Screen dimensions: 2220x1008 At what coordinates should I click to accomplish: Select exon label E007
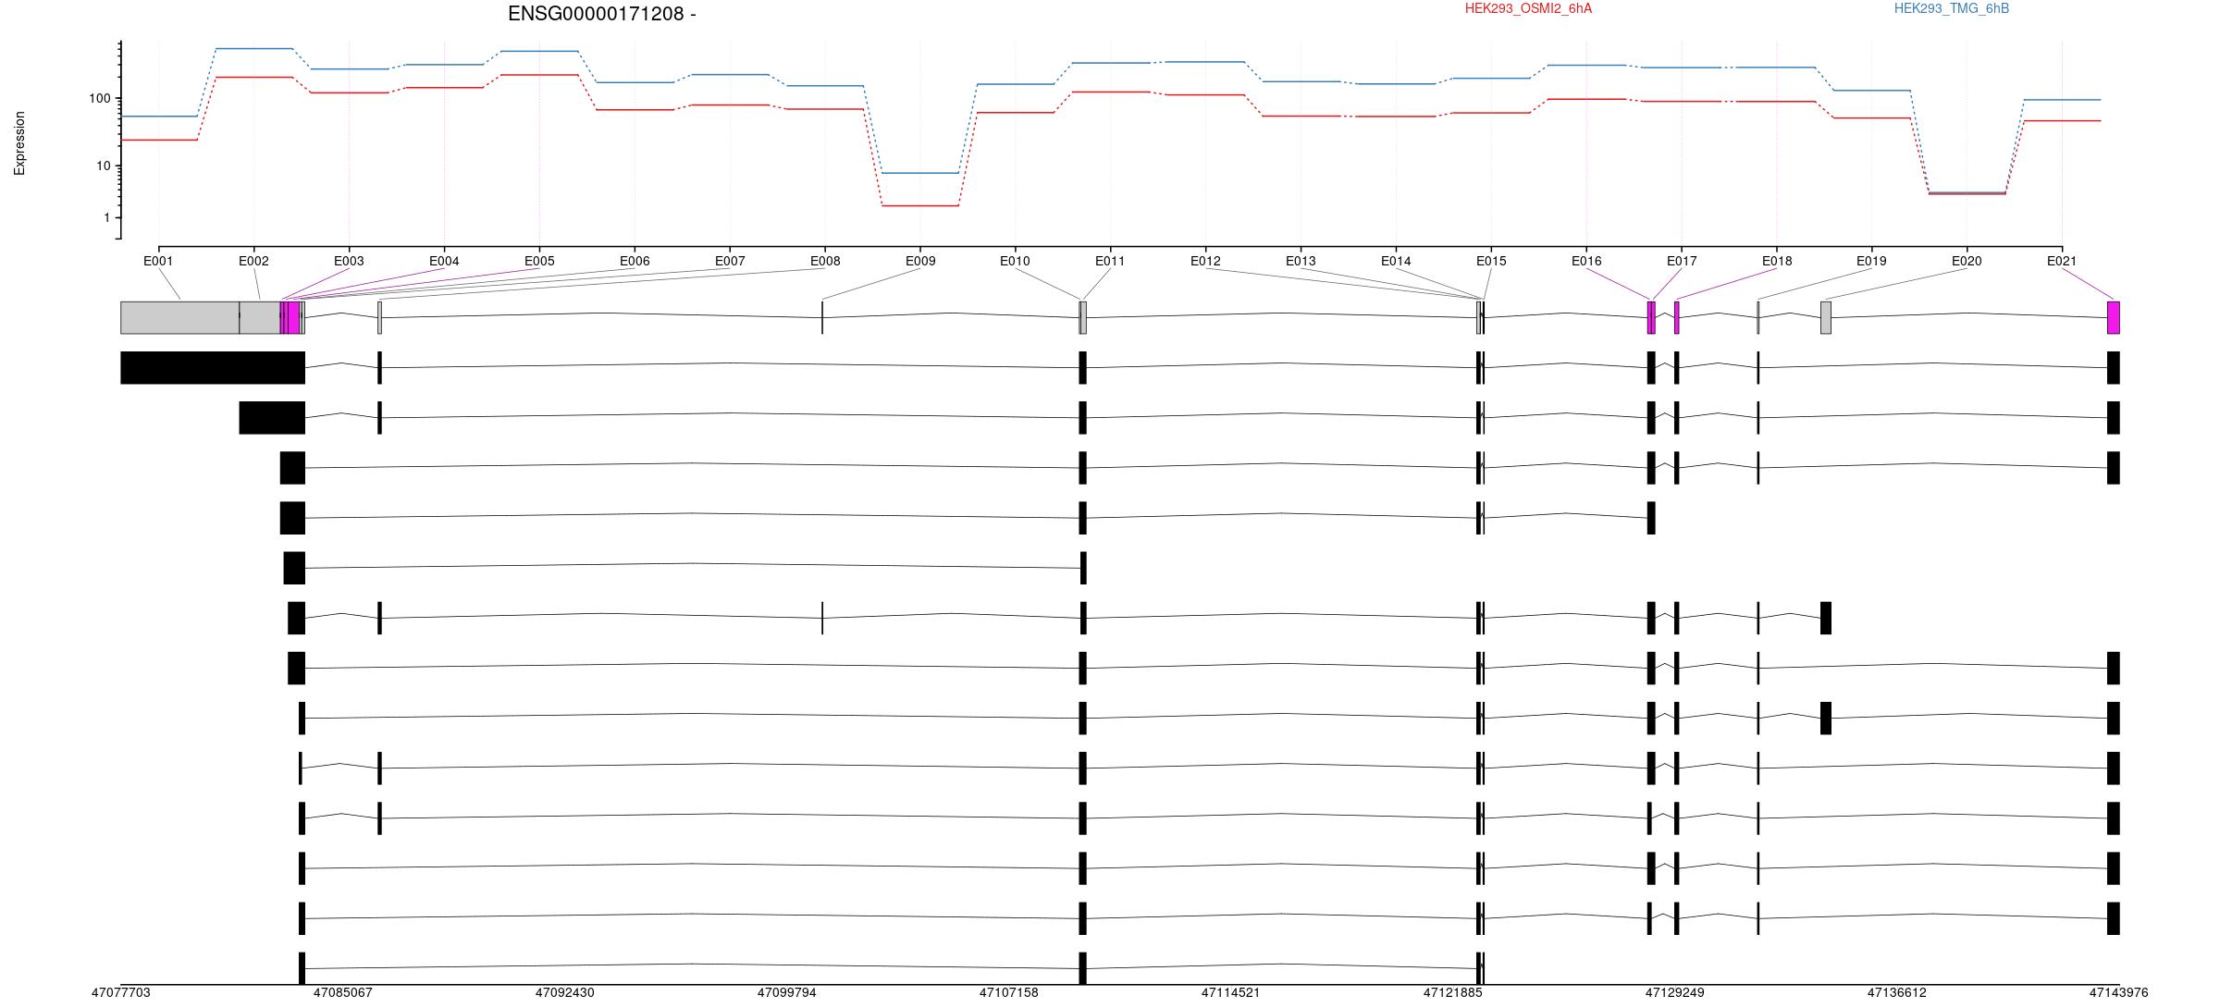[730, 261]
